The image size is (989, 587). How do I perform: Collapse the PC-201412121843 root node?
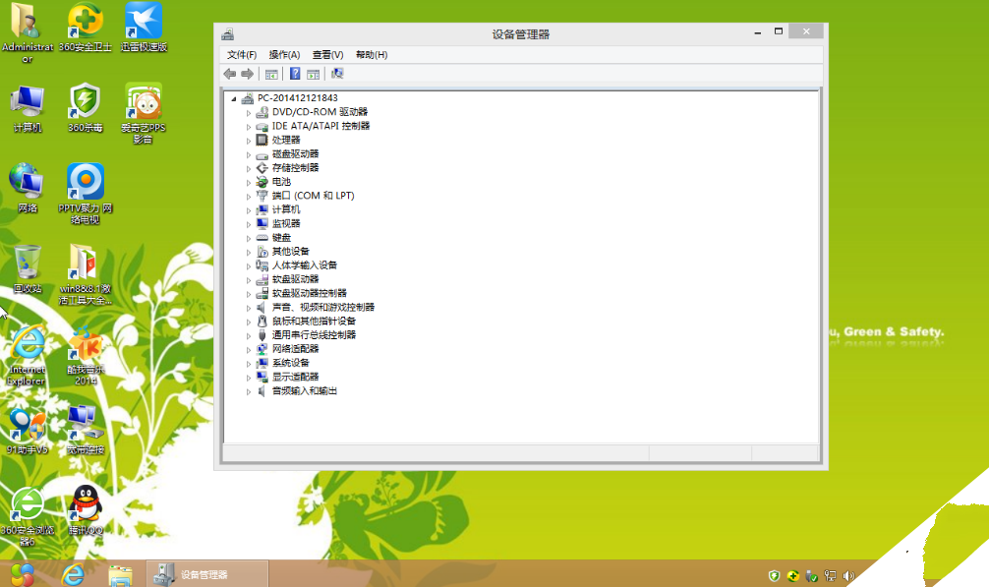[234, 98]
